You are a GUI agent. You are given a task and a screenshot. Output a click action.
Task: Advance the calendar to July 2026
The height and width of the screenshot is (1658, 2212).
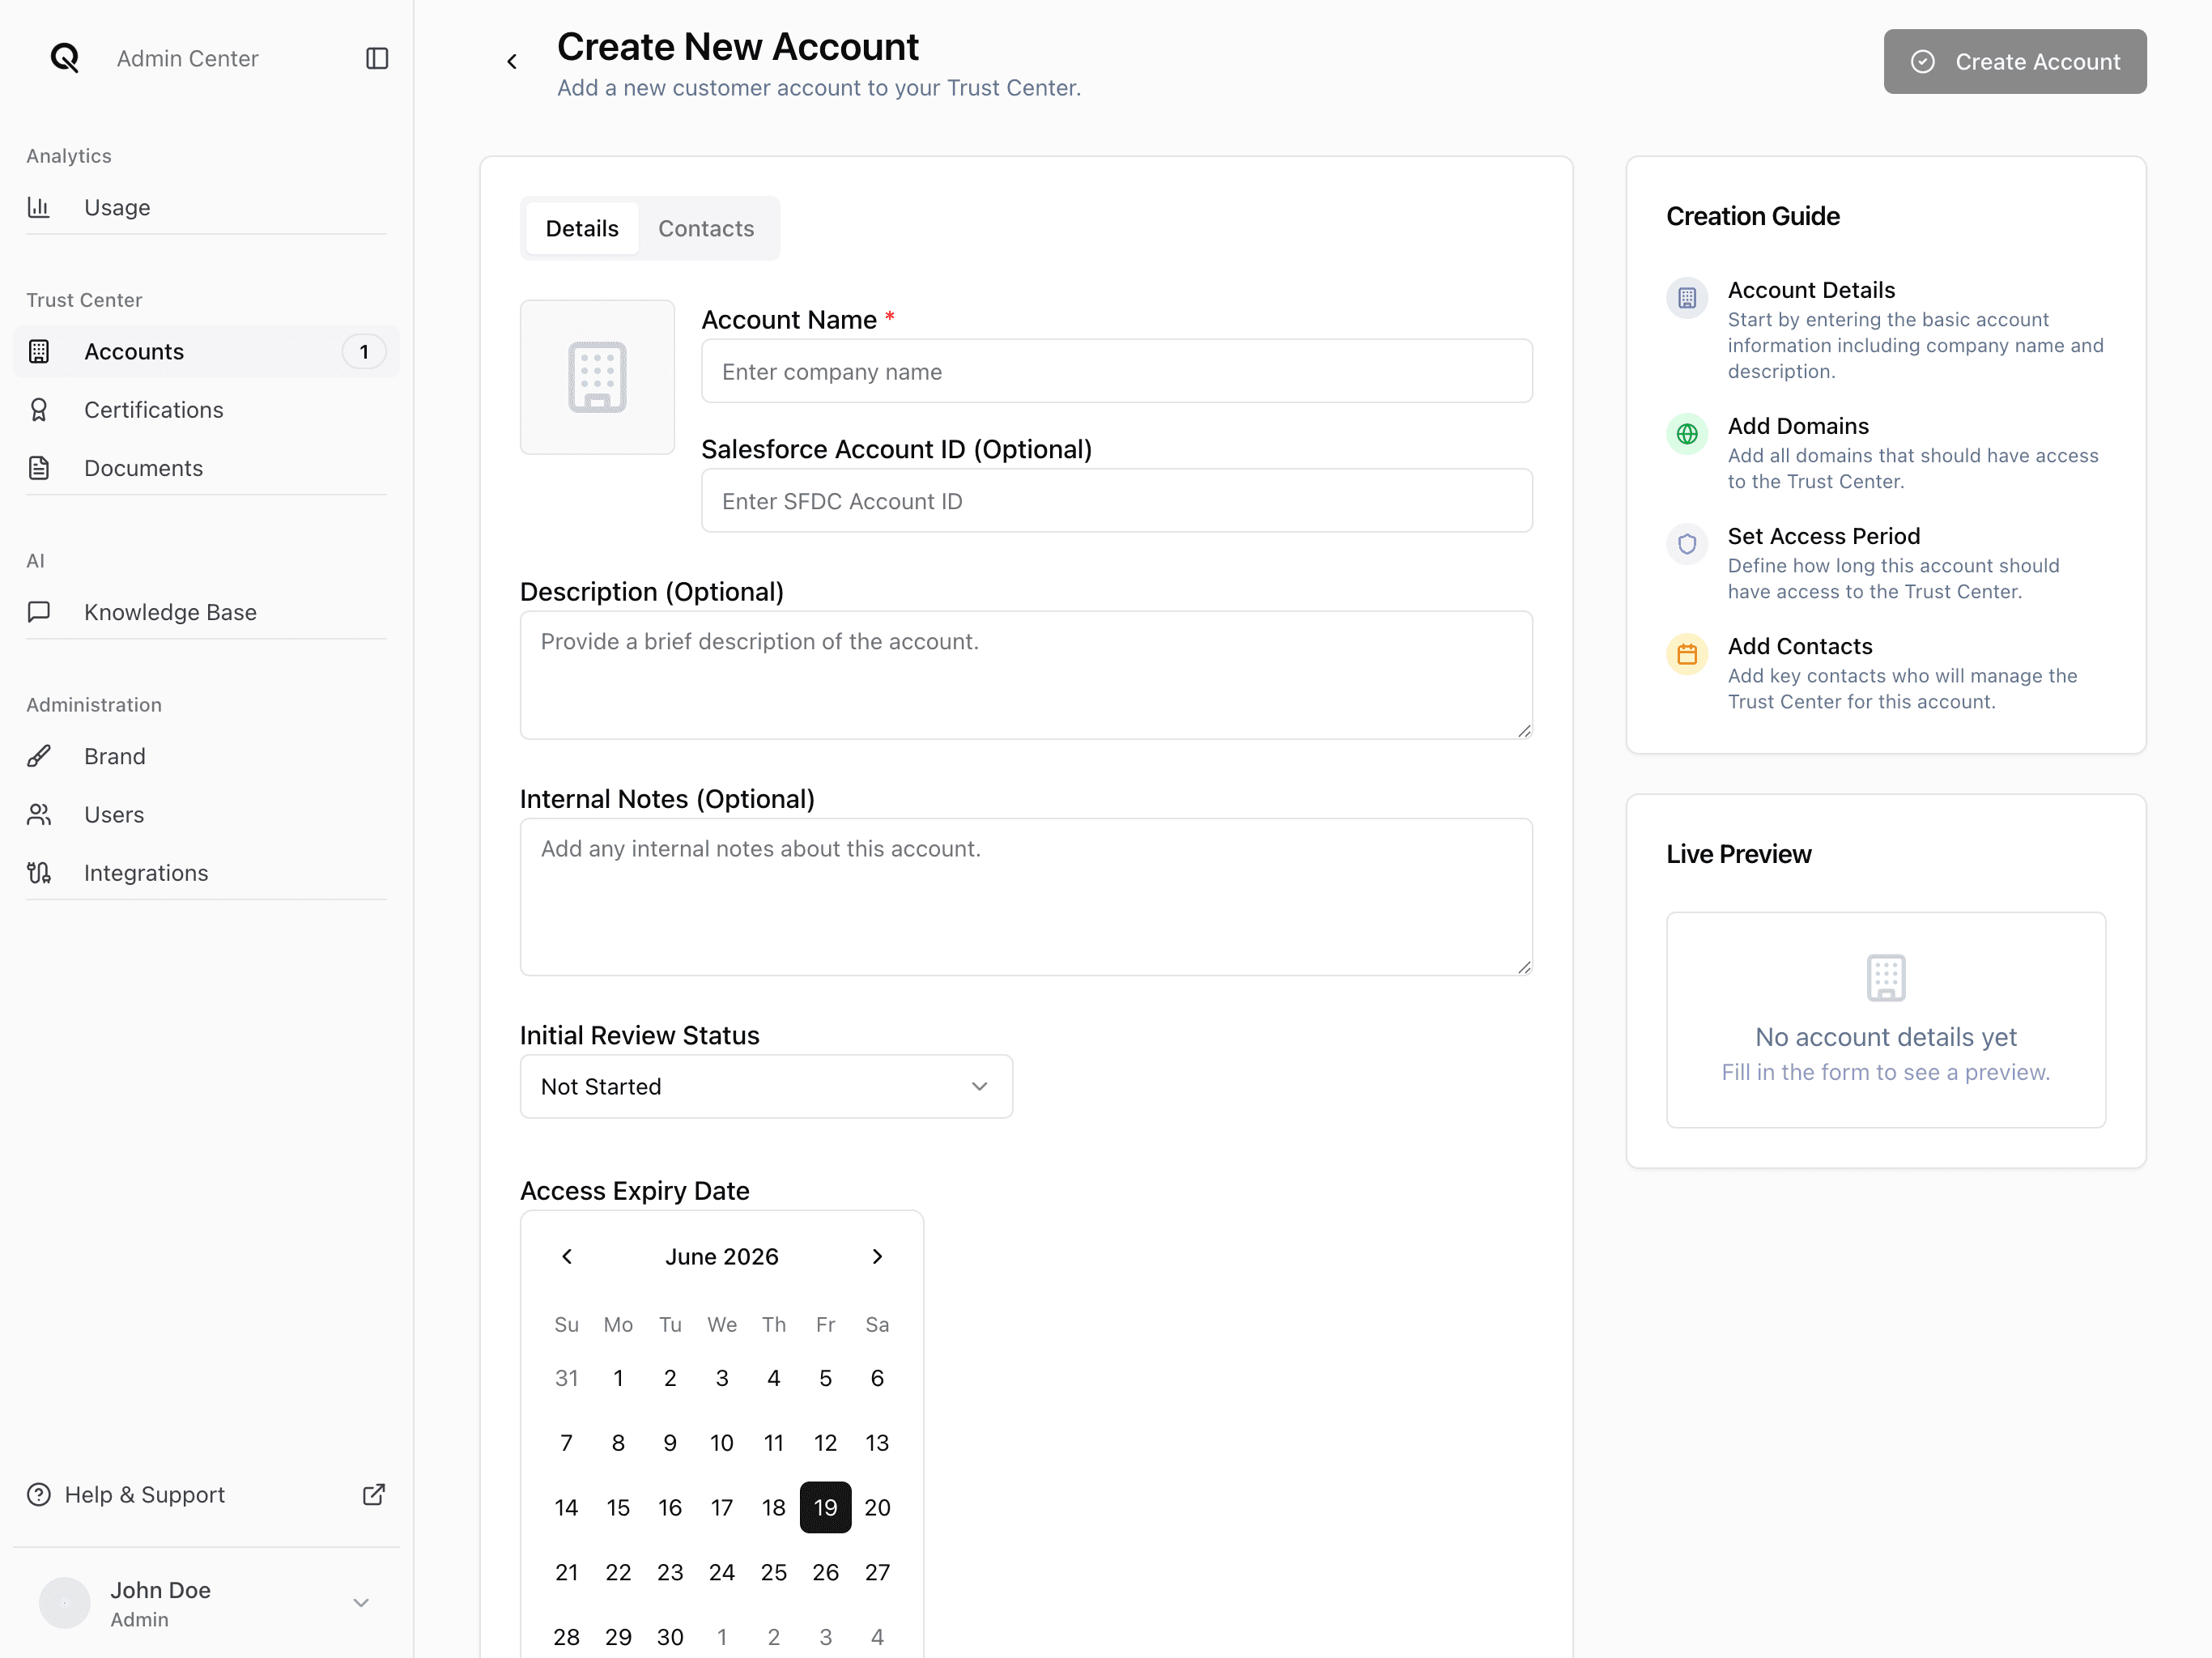point(877,1256)
